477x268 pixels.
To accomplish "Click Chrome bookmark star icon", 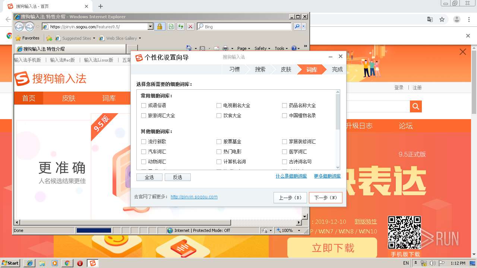I will point(442,19).
